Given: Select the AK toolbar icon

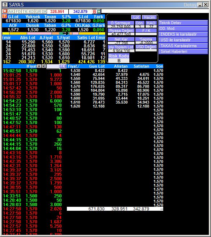Looking at the screenshot, I should (11, 12).
